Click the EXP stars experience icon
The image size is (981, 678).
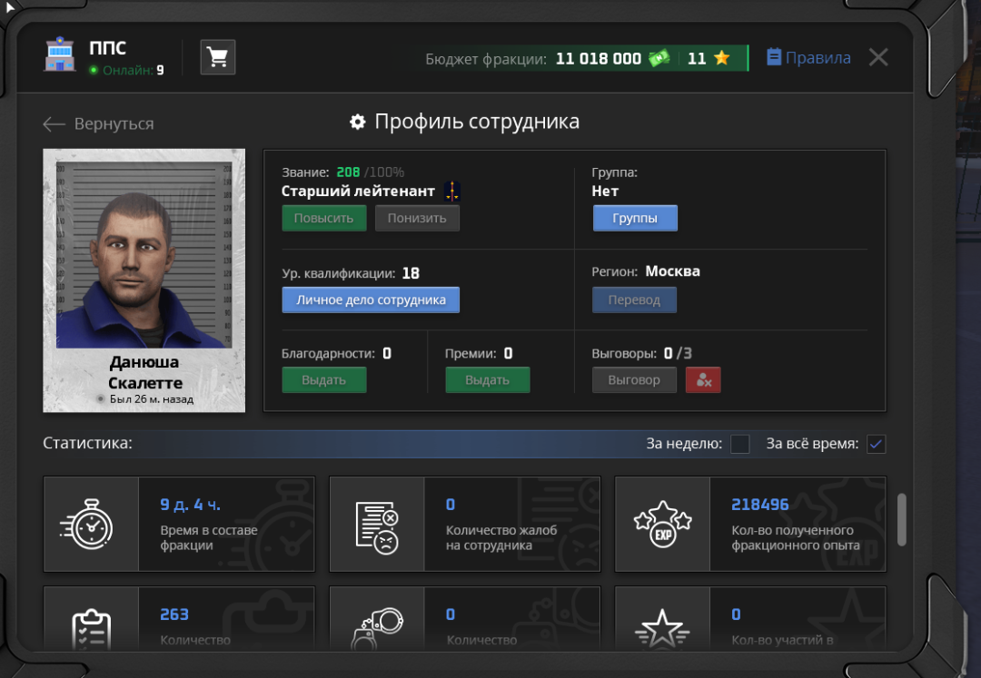[x=662, y=525]
